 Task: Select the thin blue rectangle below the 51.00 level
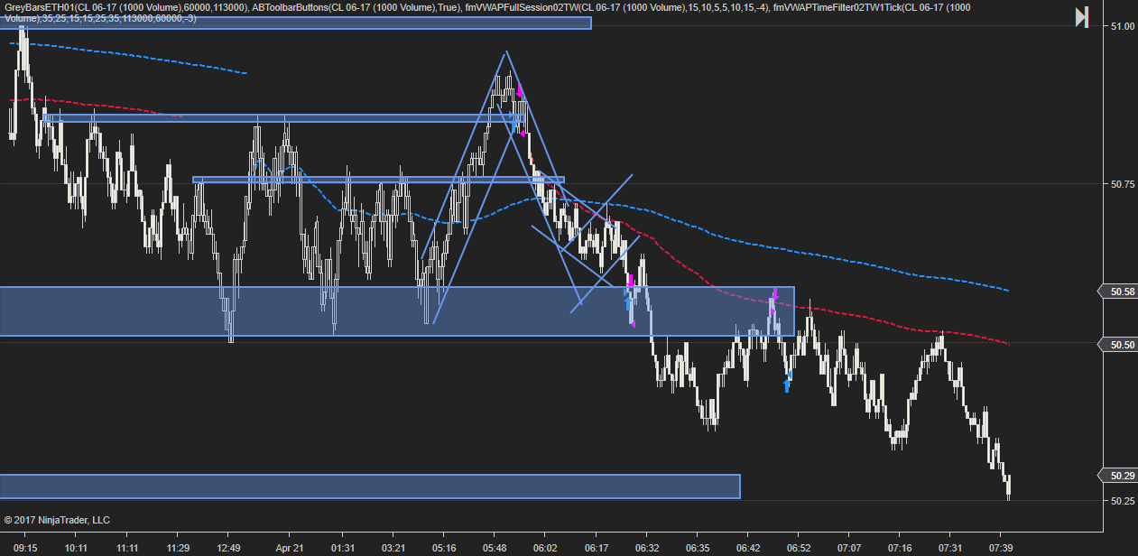coord(283,117)
